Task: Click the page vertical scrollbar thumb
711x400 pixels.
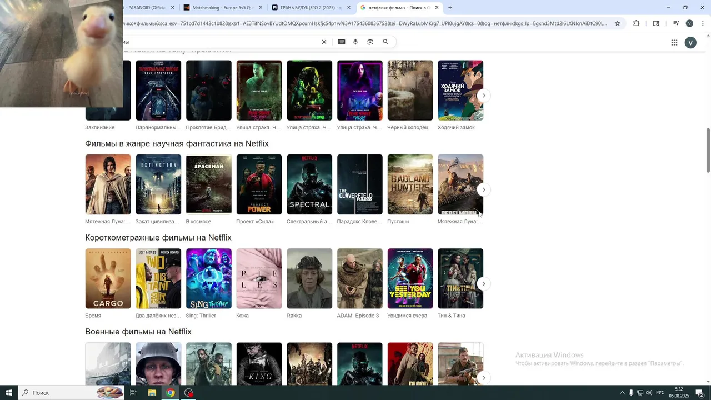Action: pos(708,150)
